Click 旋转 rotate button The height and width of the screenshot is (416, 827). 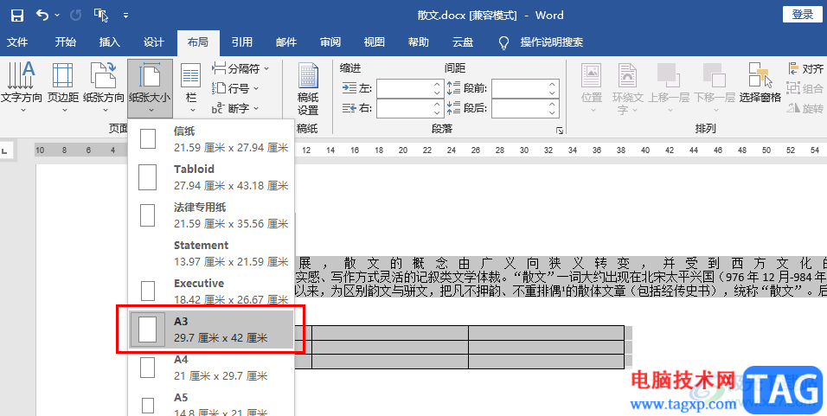click(x=805, y=108)
